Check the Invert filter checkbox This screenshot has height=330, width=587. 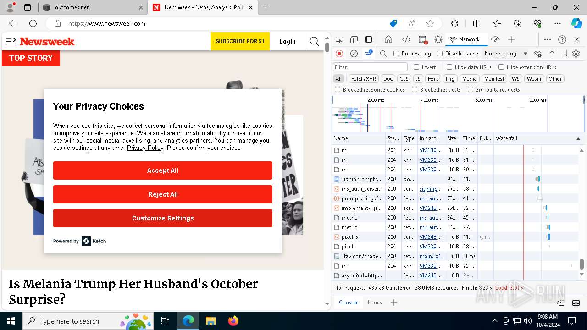click(x=416, y=67)
